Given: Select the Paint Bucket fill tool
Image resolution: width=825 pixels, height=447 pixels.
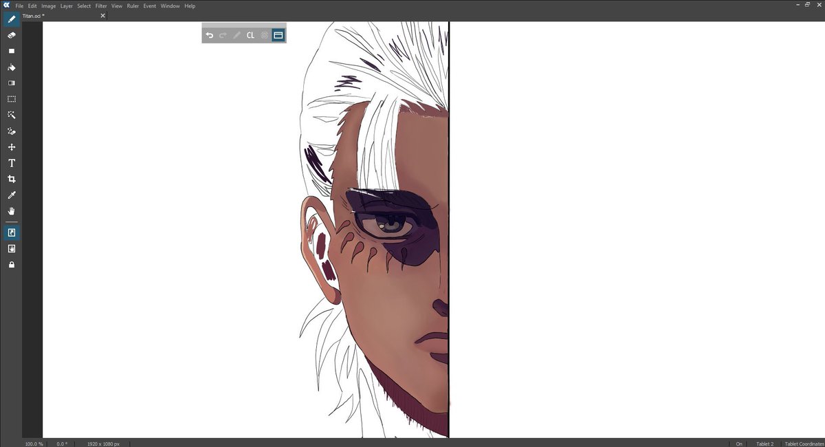Looking at the screenshot, I should click(12, 67).
